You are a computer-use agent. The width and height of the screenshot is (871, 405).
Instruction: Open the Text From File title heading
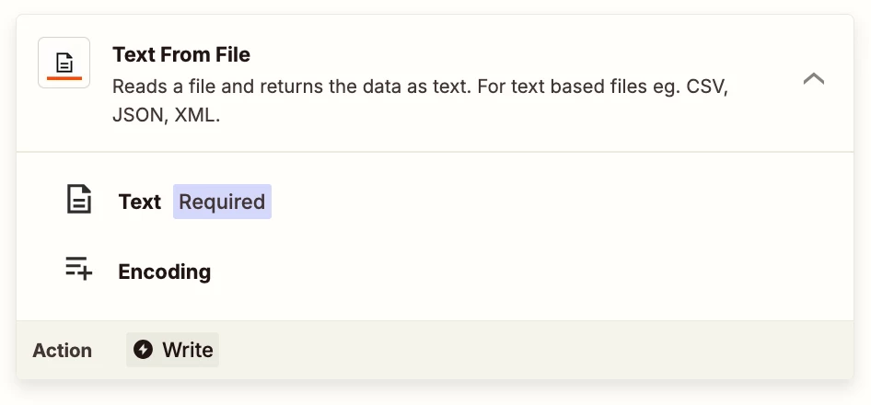181,54
